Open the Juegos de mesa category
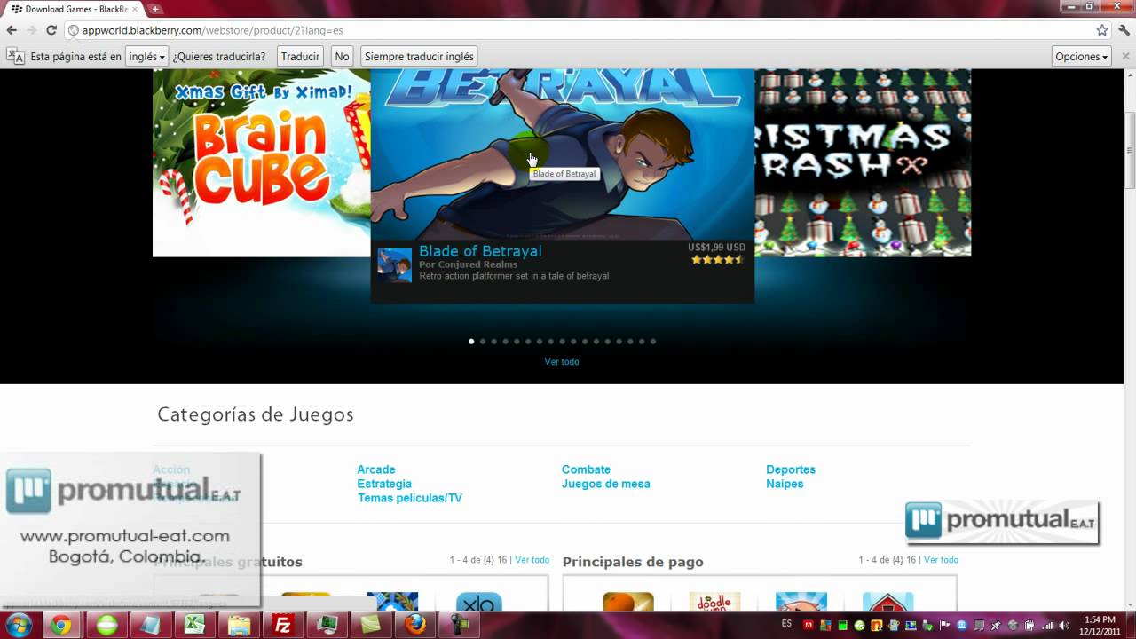The height and width of the screenshot is (639, 1136). pos(606,484)
